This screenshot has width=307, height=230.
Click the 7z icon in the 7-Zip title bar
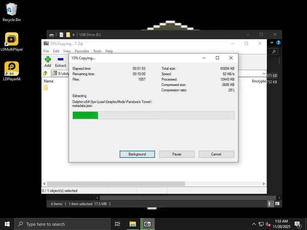click(46, 43)
